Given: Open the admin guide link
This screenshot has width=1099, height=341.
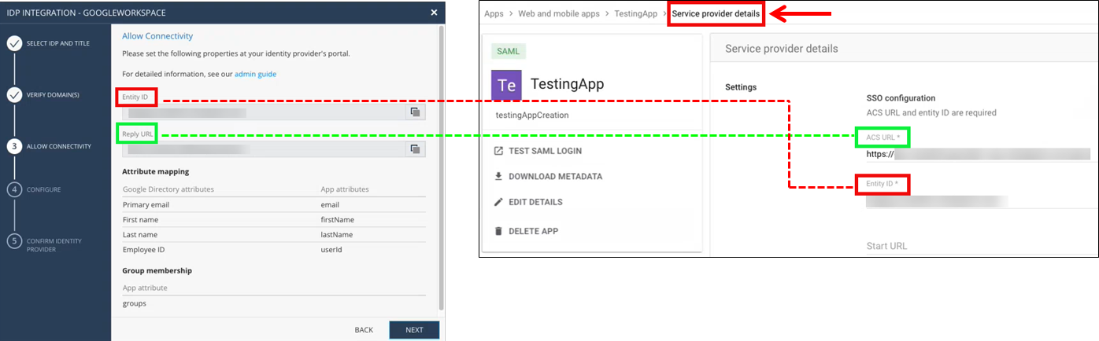Looking at the screenshot, I should coord(255,74).
